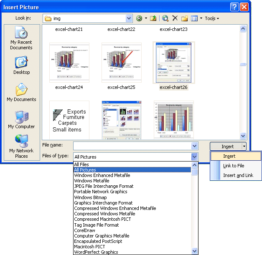Go up one folder level
The width and height of the screenshot is (262, 255).
(x=153, y=18)
